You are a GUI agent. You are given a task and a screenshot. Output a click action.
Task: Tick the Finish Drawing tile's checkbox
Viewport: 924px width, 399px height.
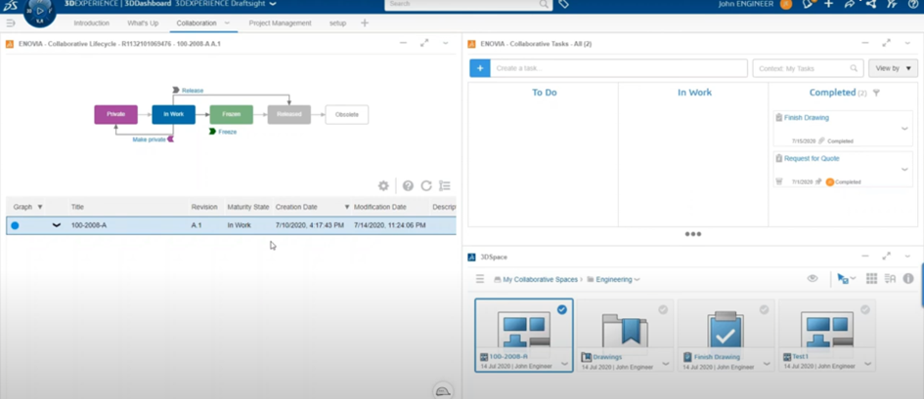click(764, 309)
